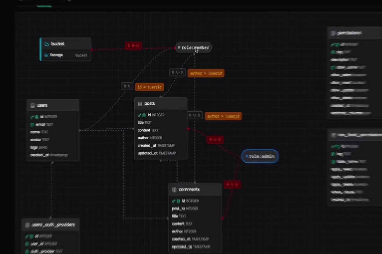
Task: Click the table icon beside the users header
Action: tap(32, 105)
